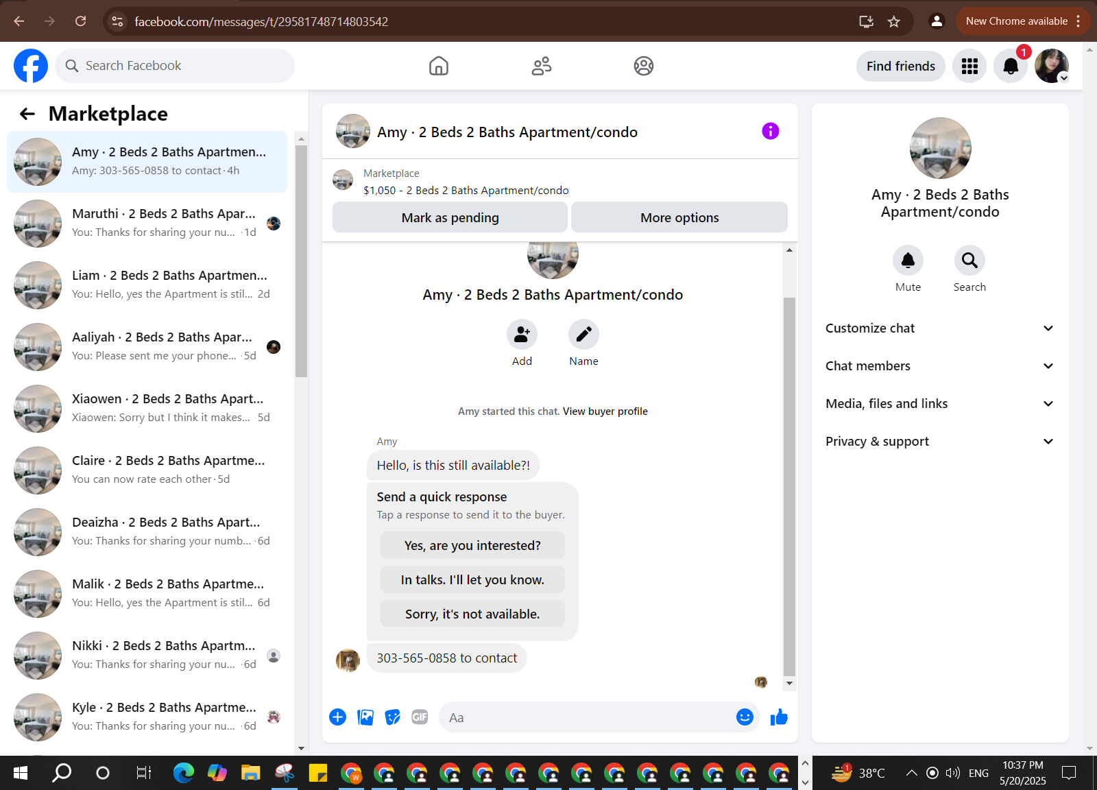Open the notifications bell
Screen dimensions: 1097x790
tap(1011, 66)
